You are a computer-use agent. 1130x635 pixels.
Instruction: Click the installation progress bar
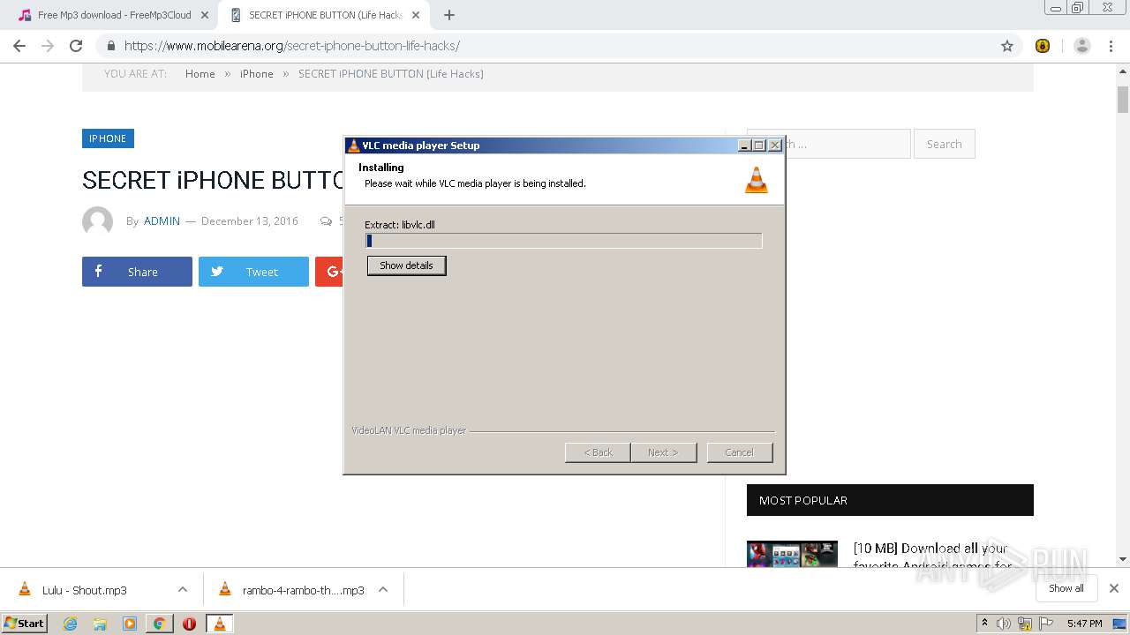[x=563, y=241]
